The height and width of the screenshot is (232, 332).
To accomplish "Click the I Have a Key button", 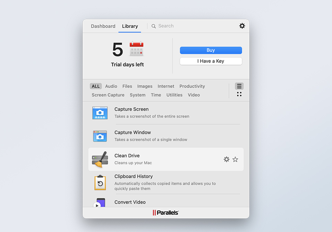I will pos(211,61).
